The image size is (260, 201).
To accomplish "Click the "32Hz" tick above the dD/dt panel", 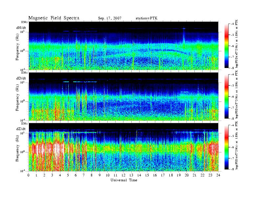I will point(24,73).
